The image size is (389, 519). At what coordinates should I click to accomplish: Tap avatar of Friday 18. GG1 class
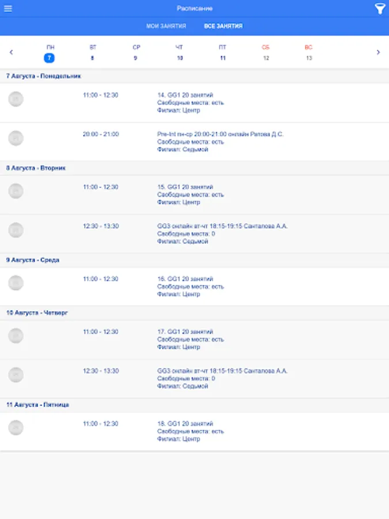pyautogui.click(x=16, y=428)
